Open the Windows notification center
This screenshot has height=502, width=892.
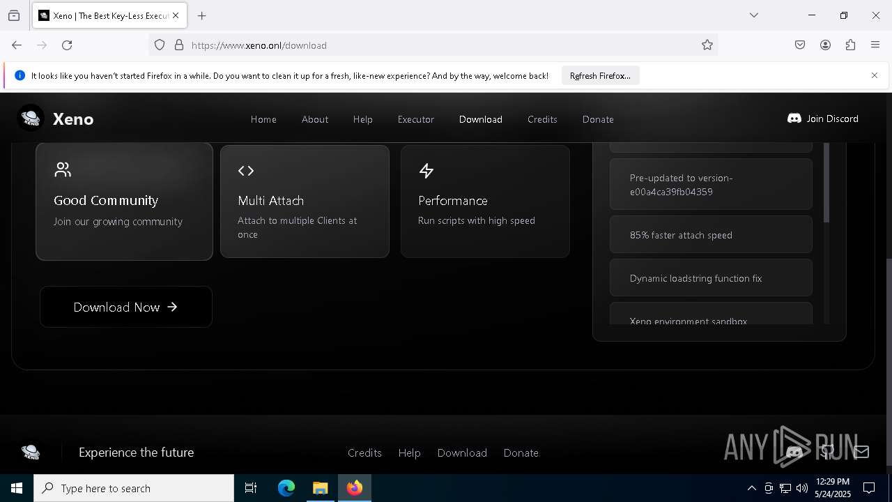(869, 488)
